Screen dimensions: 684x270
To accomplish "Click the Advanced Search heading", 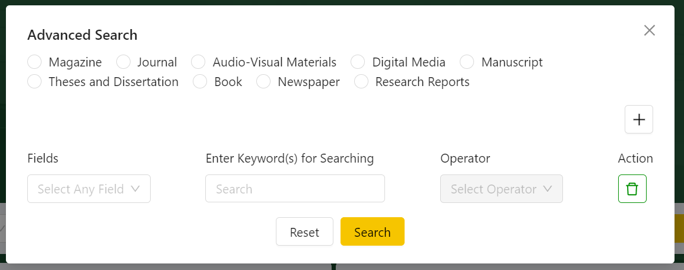I will 82,35.
